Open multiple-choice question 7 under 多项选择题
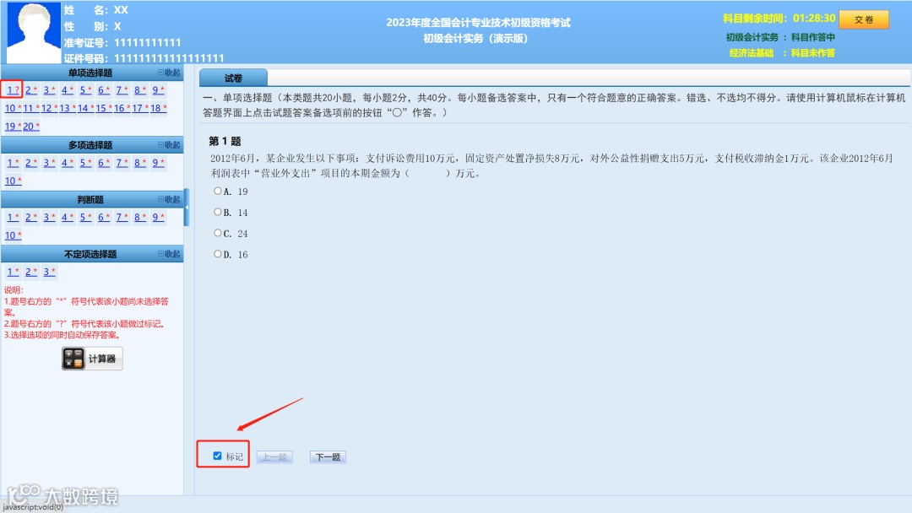The image size is (912, 513). [x=122, y=163]
